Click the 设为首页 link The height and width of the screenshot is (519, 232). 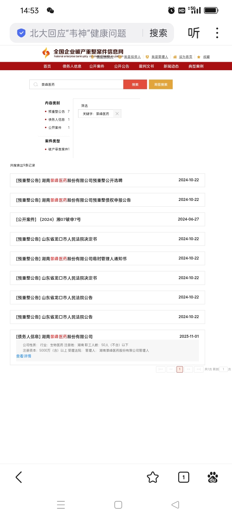tap(186, 57)
